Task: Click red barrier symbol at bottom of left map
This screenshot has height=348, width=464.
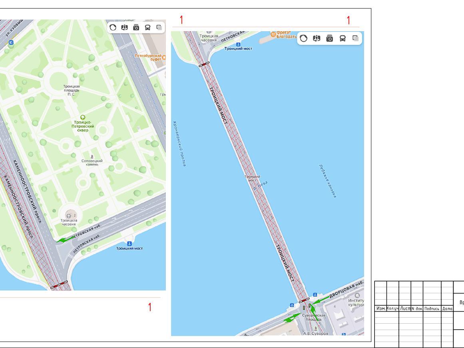Action: point(59,285)
